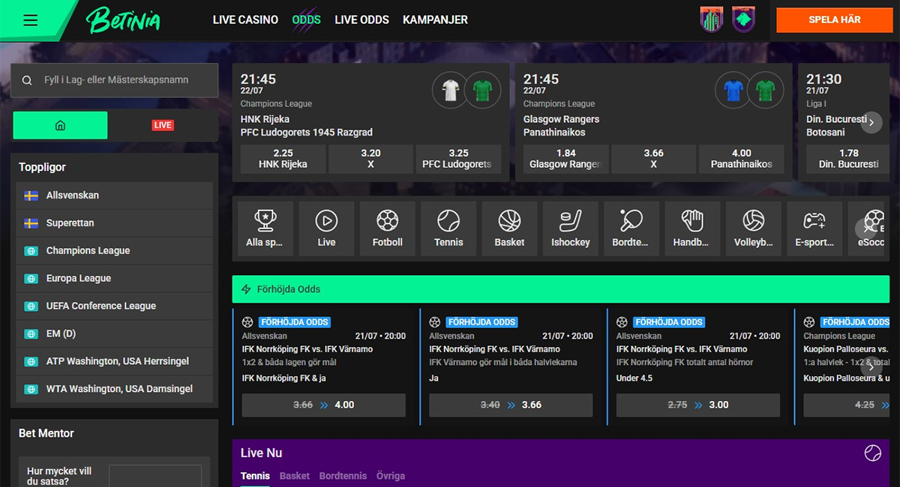Viewport: 900px width, 487px height.
Task: Focus the team or championship search field
Action: (x=115, y=80)
